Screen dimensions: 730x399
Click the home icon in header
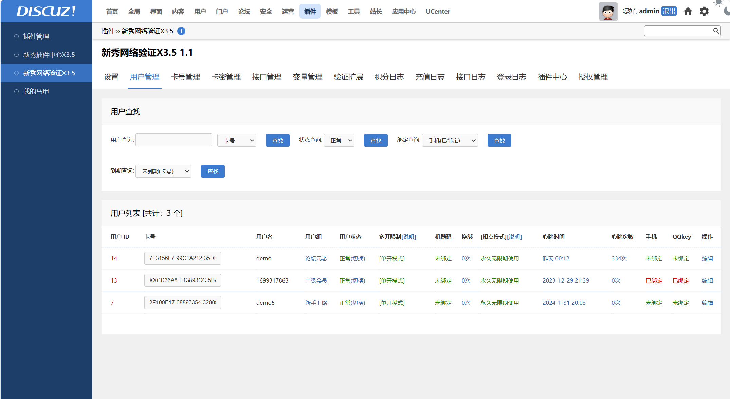[x=688, y=11]
